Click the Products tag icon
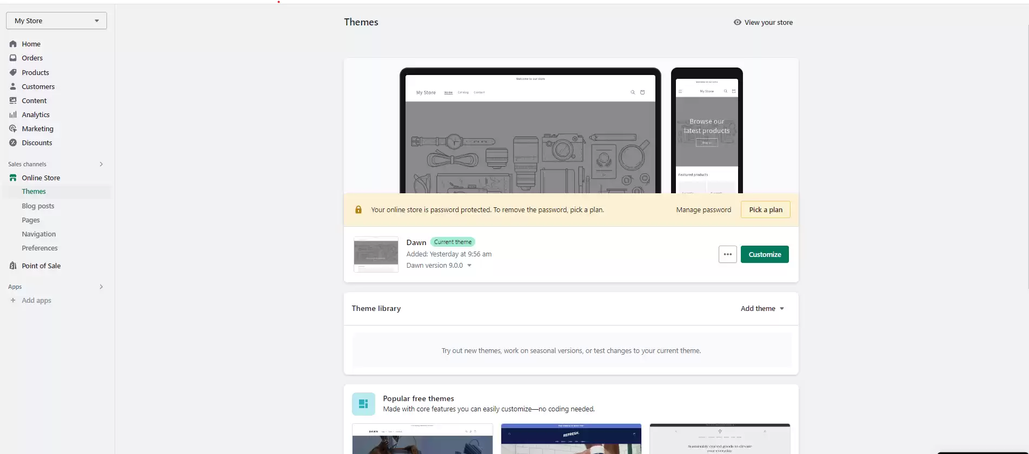 click(13, 72)
